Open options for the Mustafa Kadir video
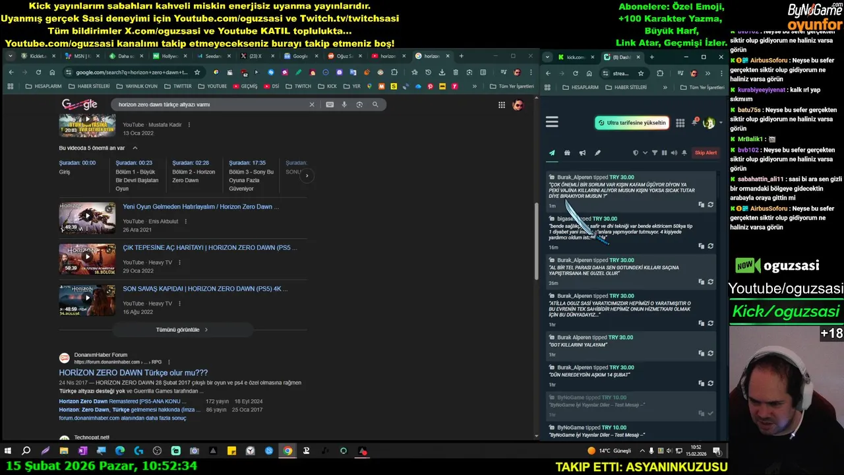The height and width of the screenshot is (475, 844). pos(189,125)
